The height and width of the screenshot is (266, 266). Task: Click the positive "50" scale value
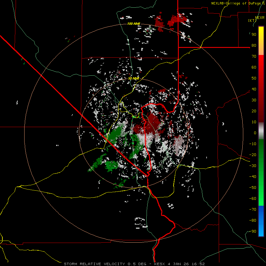(254, 78)
